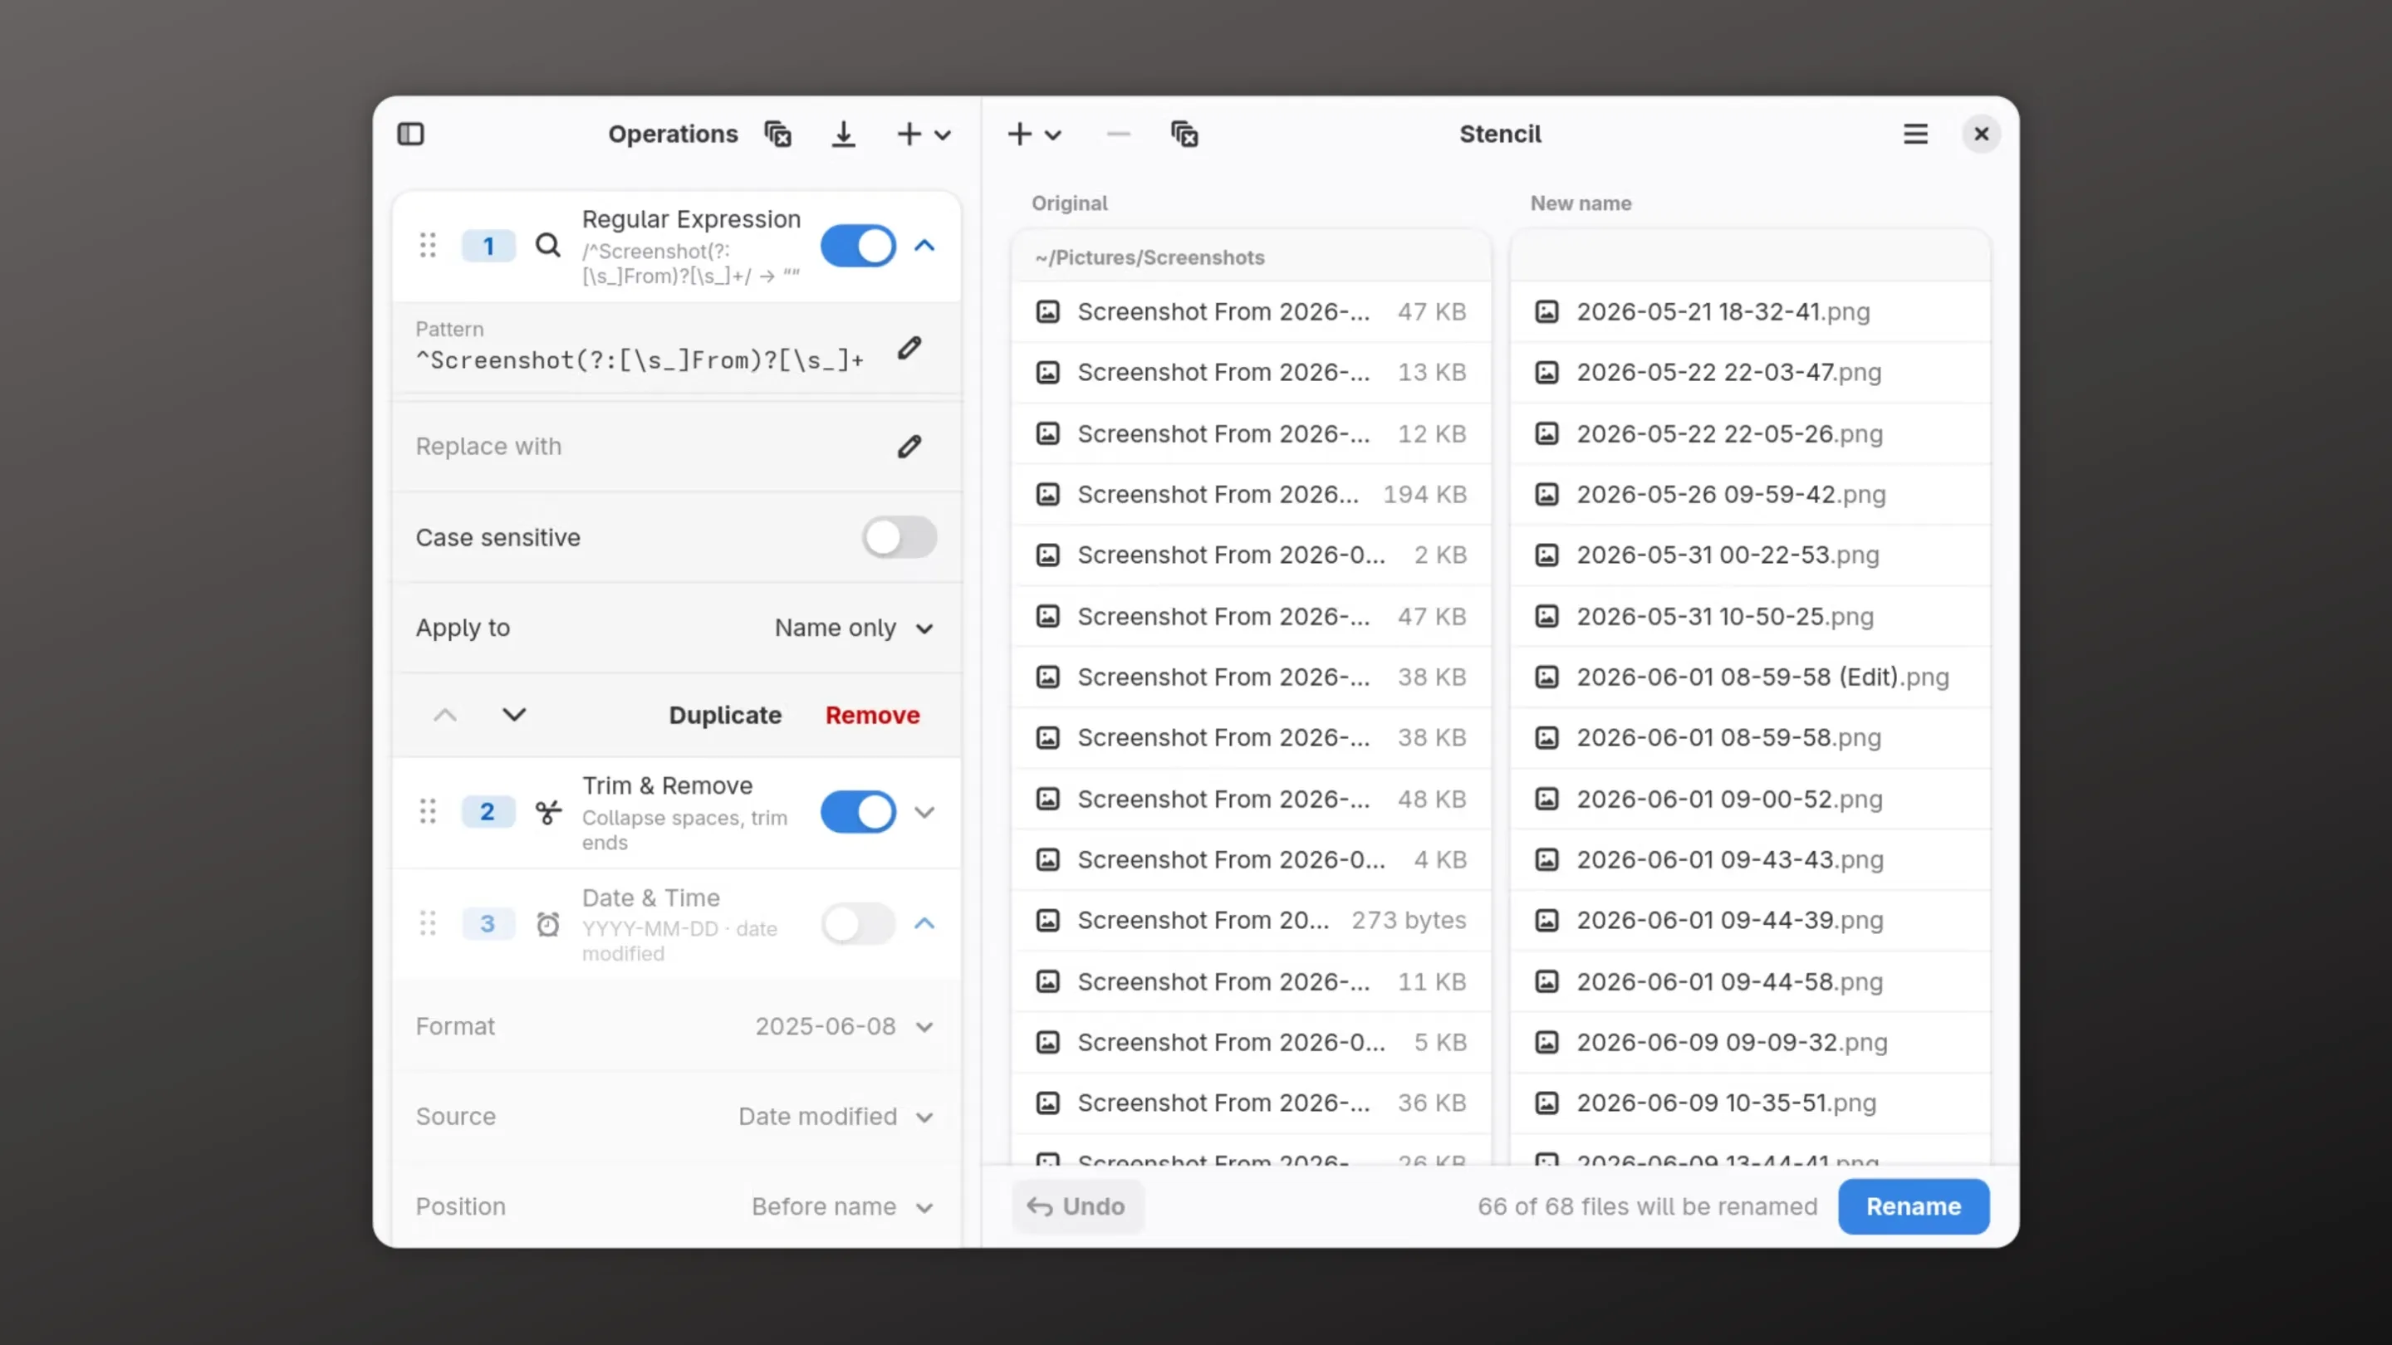Collapse the Regular Expression operation
This screenshot has height=1345, width=2392.
point(924,246)
